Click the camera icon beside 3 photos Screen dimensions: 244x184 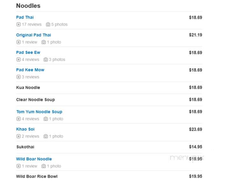(45, 60)
